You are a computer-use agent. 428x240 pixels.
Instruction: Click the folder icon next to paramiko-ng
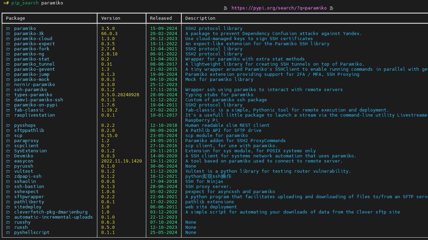[8, 54]
